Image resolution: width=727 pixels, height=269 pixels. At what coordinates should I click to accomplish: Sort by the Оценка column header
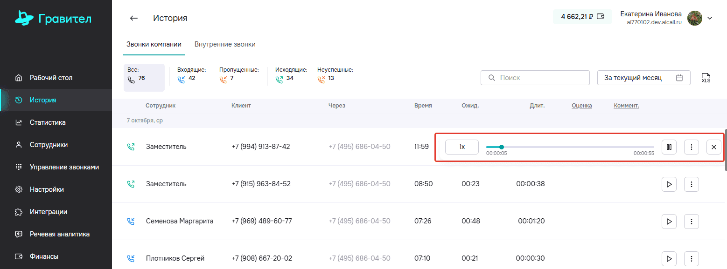coord(582,106)
